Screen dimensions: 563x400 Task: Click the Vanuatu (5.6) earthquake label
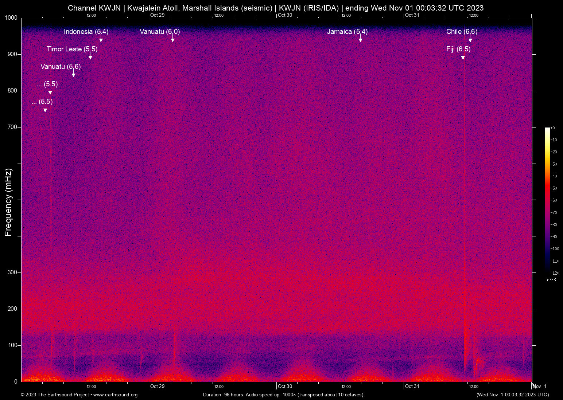click(61, 67)
